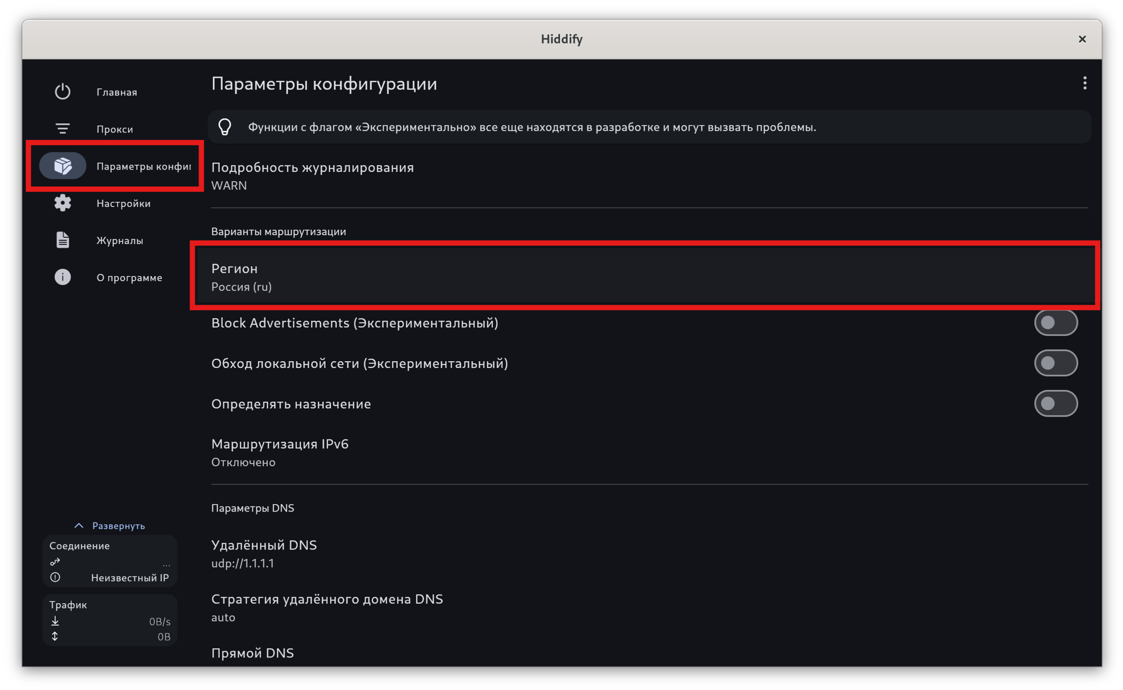
Task: Close the Hiddify window
Action: click(1082, 39)
